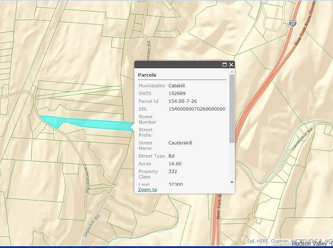
Task: Click the SBL value 15400000070260000000
Action: click(x=197, y=109)
